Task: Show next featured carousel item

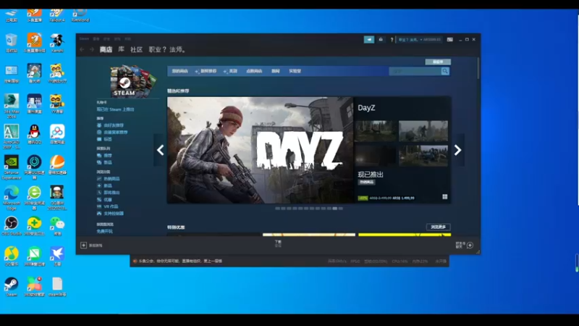Action: (458, 150)
